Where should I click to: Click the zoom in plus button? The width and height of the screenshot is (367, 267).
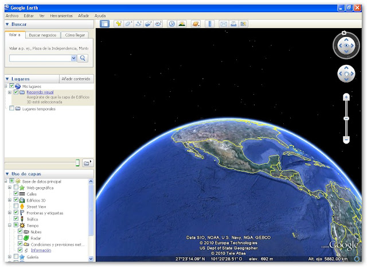(x=346, y=97)
